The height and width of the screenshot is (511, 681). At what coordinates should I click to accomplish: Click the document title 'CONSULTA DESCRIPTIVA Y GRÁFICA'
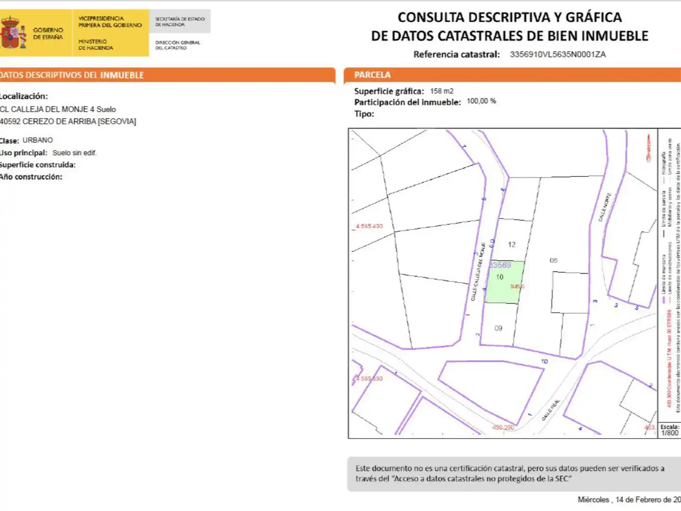[510, 18]
